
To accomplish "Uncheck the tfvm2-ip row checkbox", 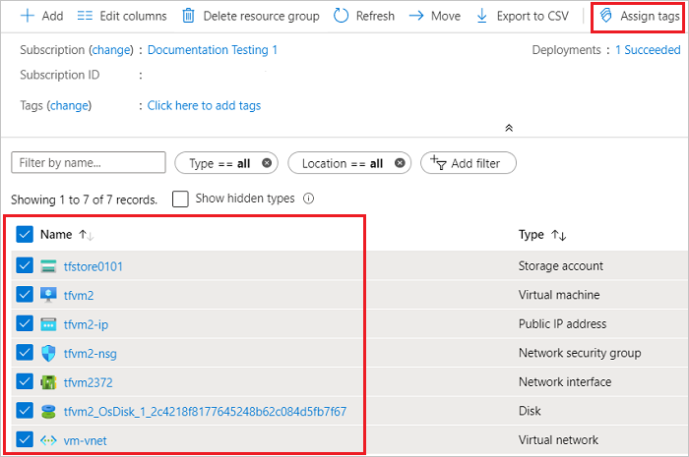I will coord(25,323).
